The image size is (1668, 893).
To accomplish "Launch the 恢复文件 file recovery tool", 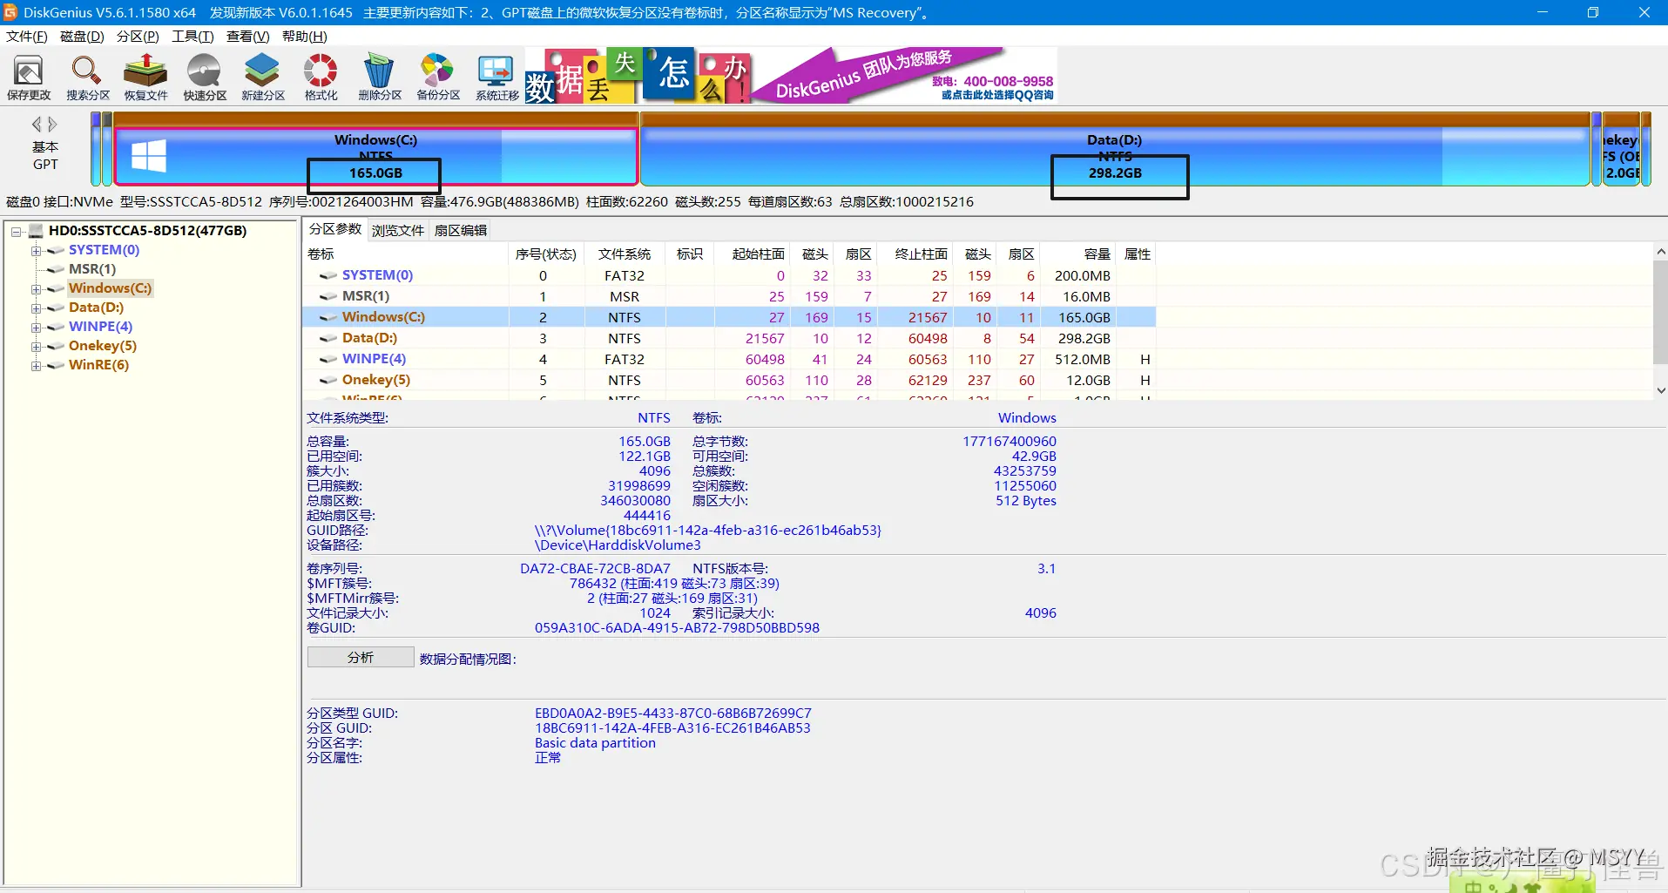I will [x=145, y=78].
